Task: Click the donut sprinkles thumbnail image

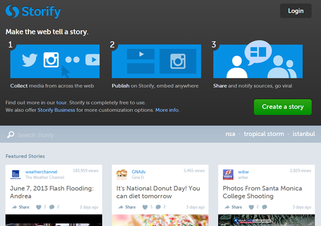Action: coord(160,220)
